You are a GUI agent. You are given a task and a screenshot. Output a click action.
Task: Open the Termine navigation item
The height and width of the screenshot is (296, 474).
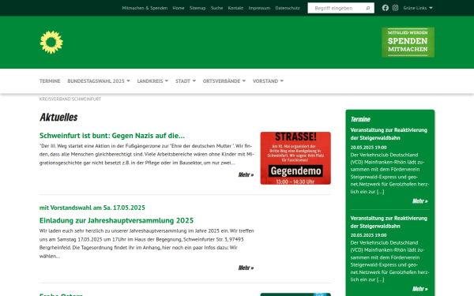point(50,81)
